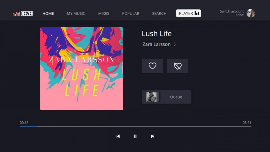Switch to the Mixes tab
270x152 pixels.
click(x=104, y=13)
